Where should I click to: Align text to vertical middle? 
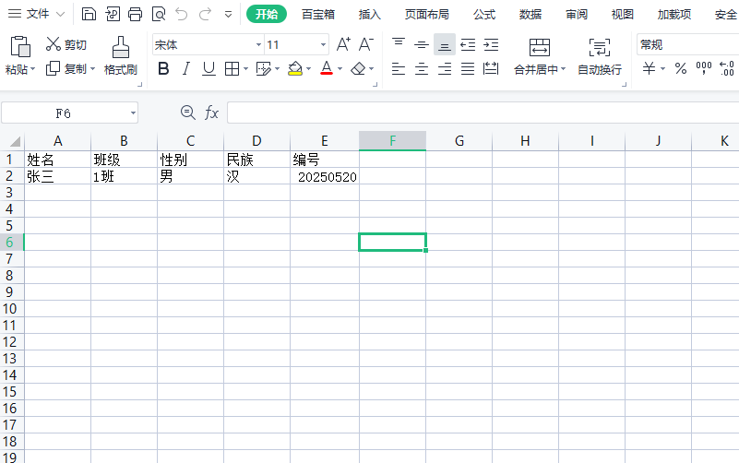(422, 45)
